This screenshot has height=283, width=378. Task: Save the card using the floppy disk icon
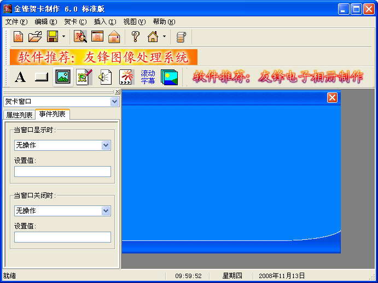tap(52, 37)
